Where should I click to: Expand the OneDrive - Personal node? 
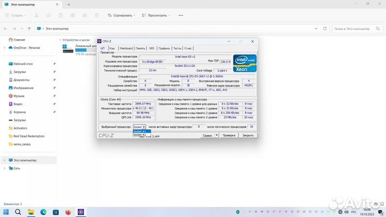click(x=4, y=48)
